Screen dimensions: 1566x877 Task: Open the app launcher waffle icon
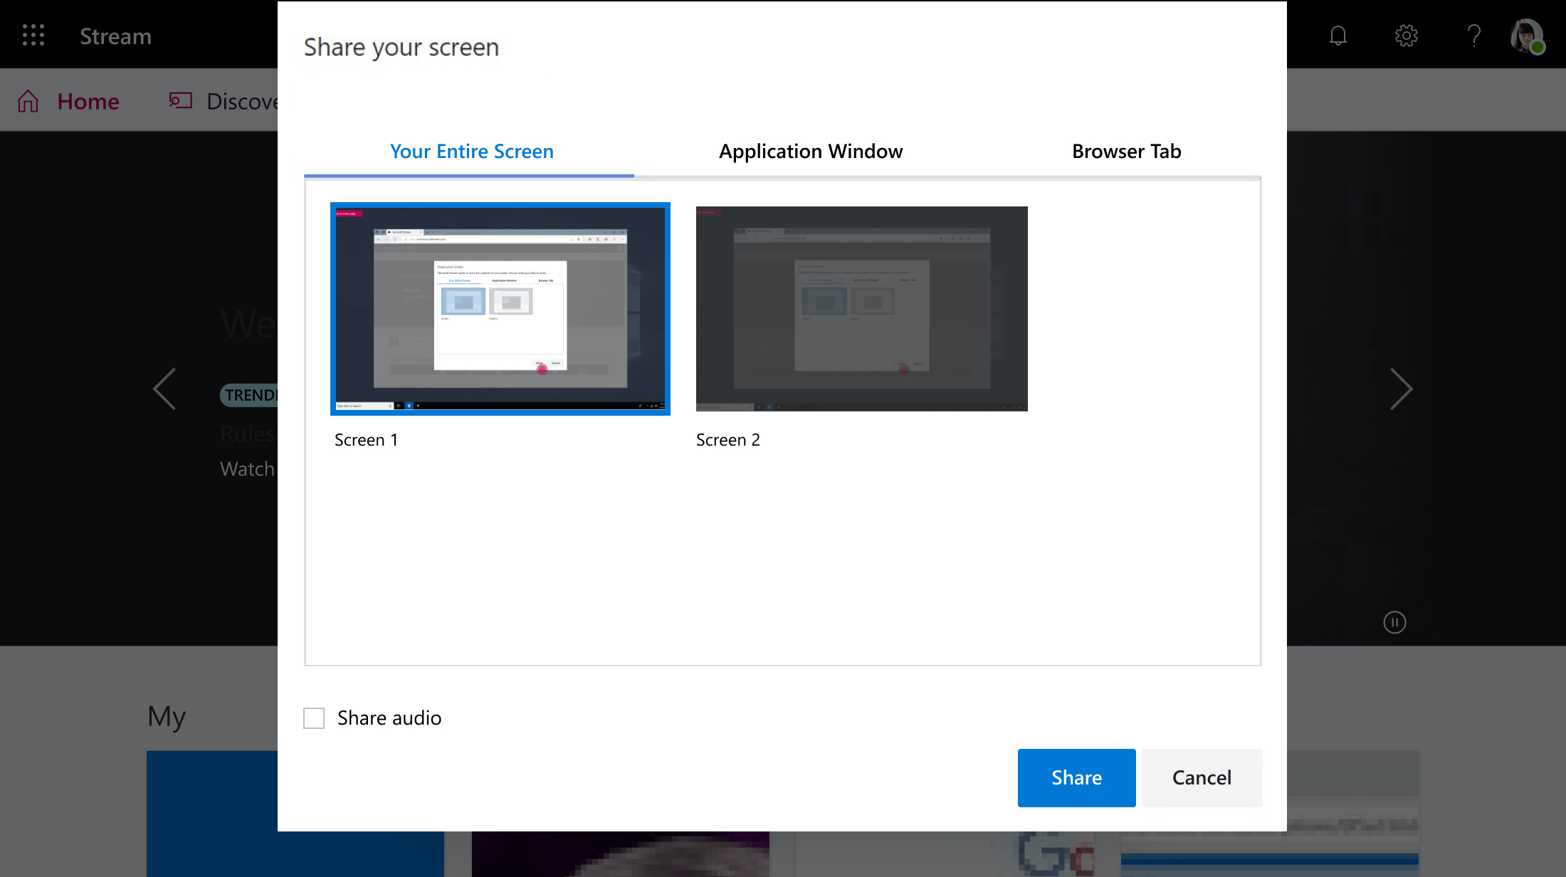coord(33,35)
